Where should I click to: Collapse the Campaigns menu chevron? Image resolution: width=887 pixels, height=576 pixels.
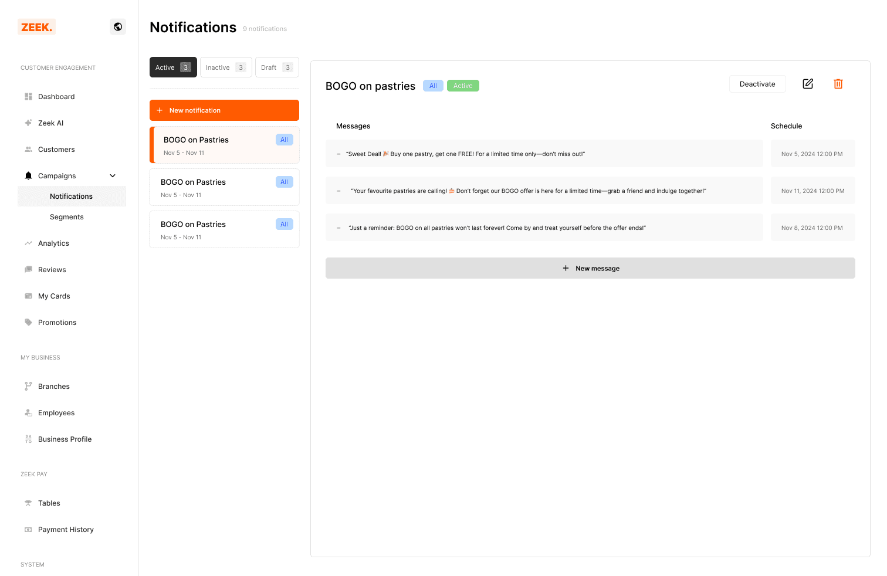click(x=113, y=176)
